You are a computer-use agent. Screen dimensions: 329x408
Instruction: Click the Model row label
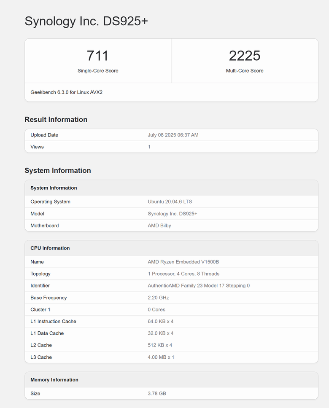[37, 214]
